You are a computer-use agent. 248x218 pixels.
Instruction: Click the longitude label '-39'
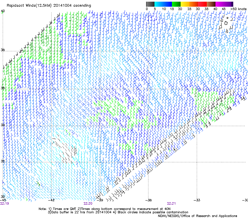100,200
